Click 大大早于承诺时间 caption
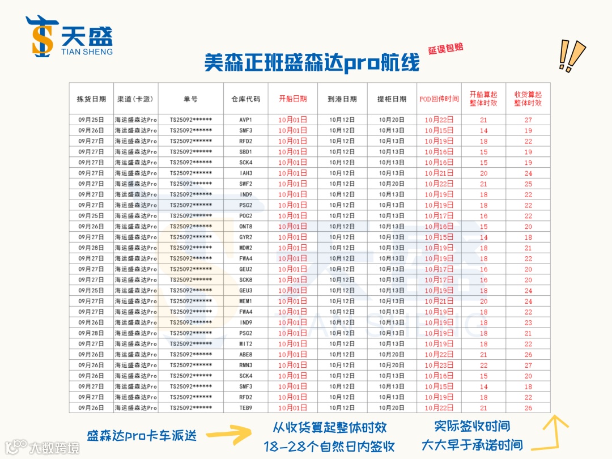The width and height of the screenshot is (612, 459). 472,445
